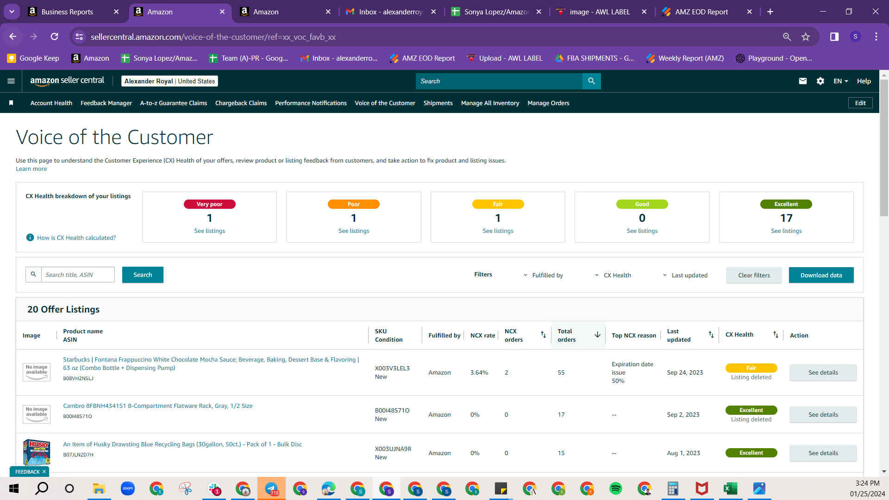Viewport: 889px width, 500px height.
Task: Switch to the Sonya Lopez/Amazon sheet tab
Action: coord(496,12)
